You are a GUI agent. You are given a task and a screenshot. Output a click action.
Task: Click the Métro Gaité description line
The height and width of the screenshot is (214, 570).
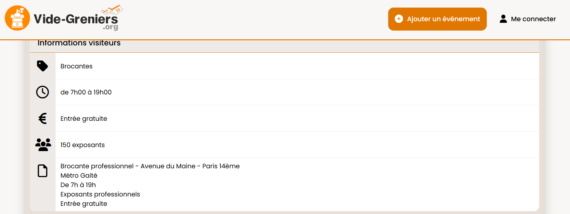click(79, 176)
